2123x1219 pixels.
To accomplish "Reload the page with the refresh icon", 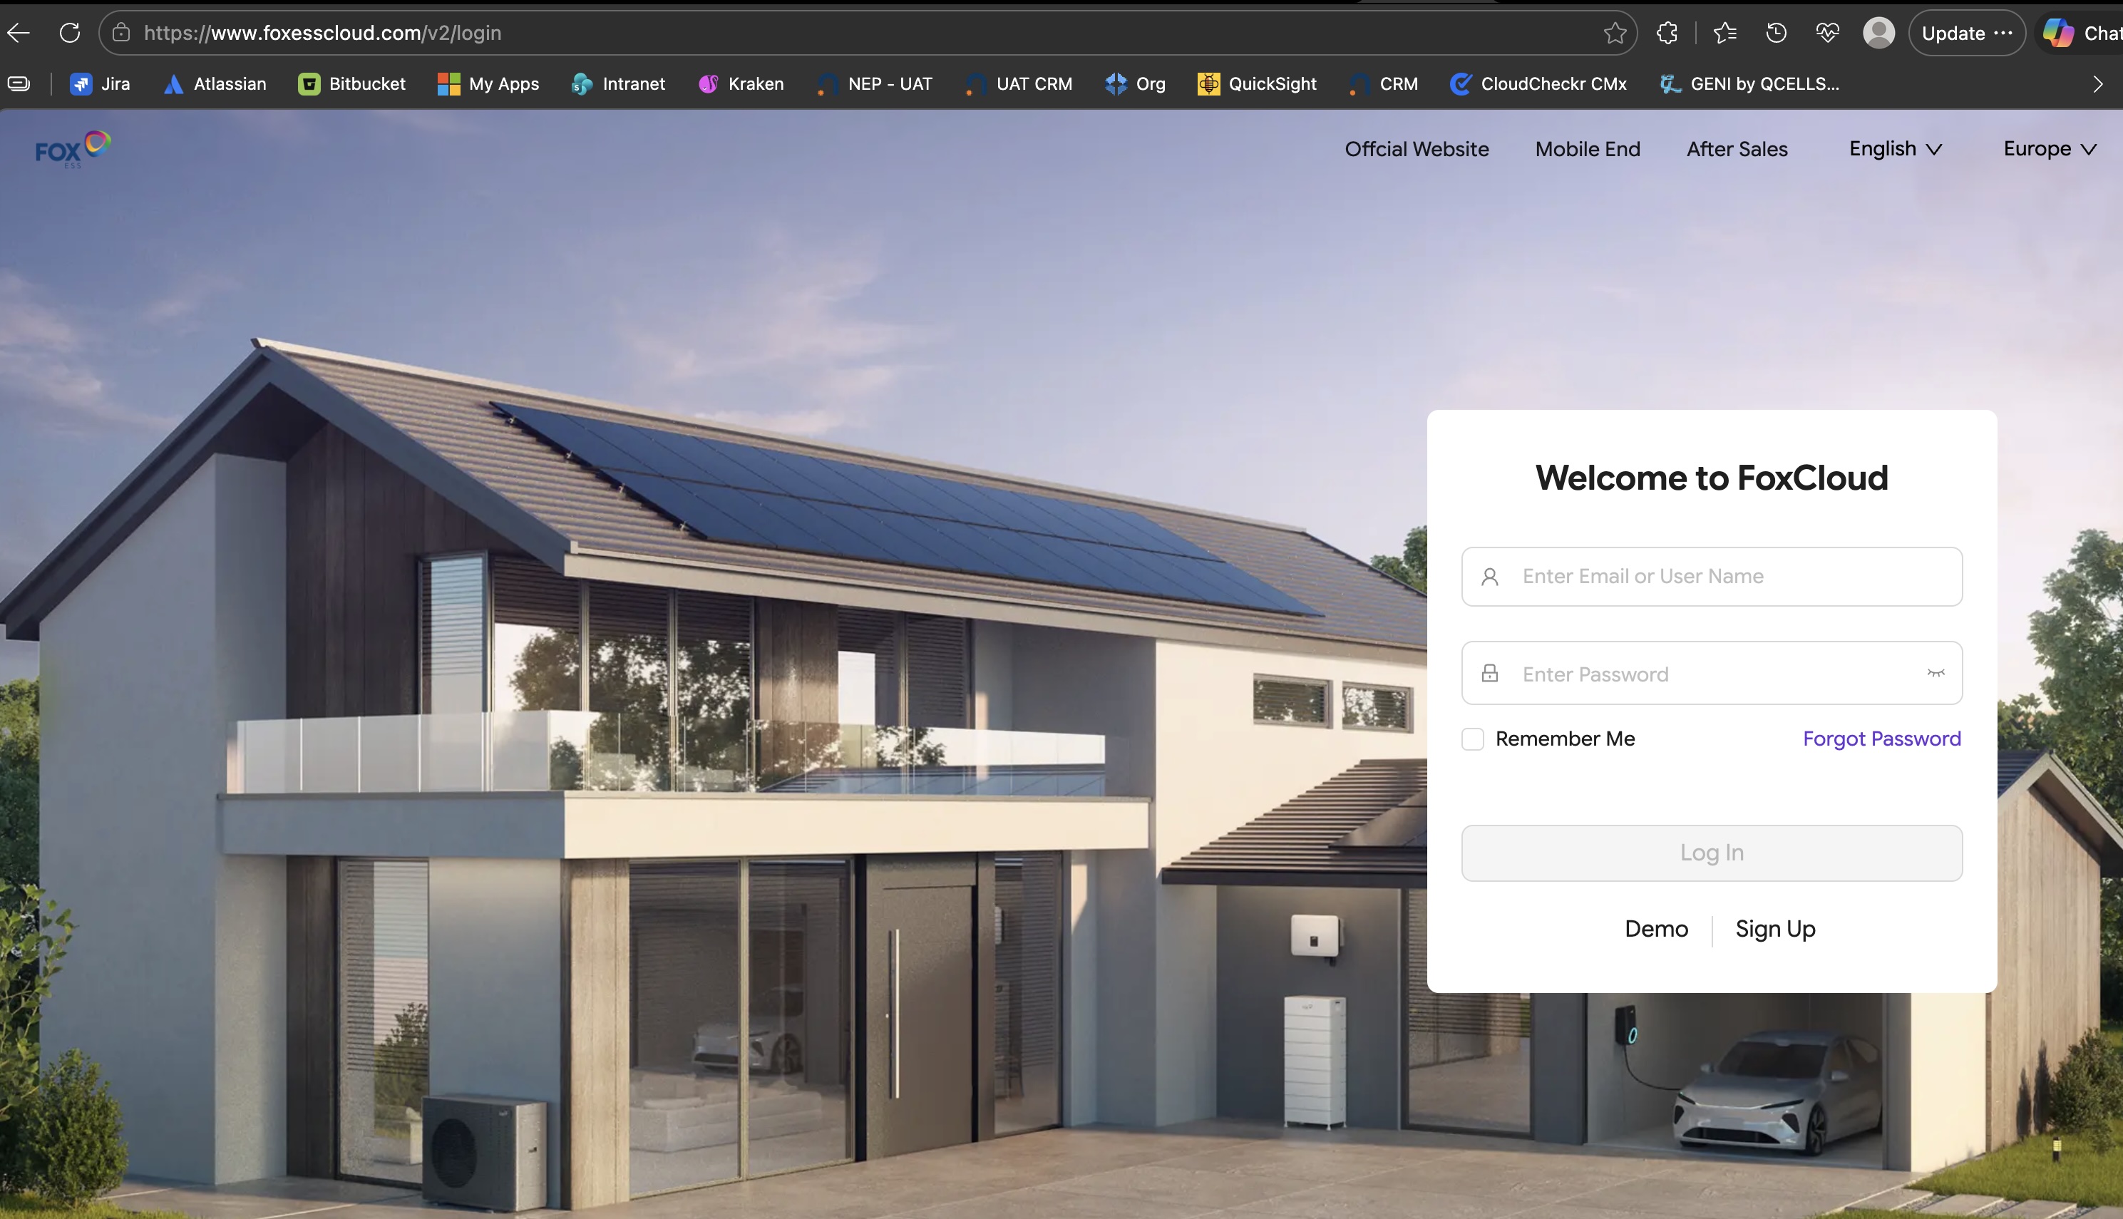I will coord(69,33).
